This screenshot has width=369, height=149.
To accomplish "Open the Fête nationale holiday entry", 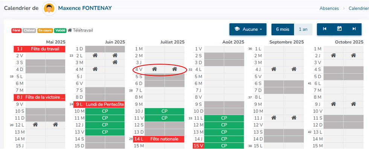I will [164, 139].
